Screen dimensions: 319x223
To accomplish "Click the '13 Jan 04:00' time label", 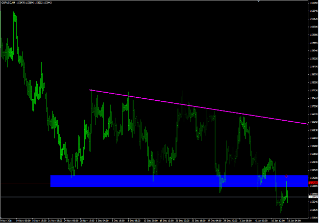I will [294, 220].
